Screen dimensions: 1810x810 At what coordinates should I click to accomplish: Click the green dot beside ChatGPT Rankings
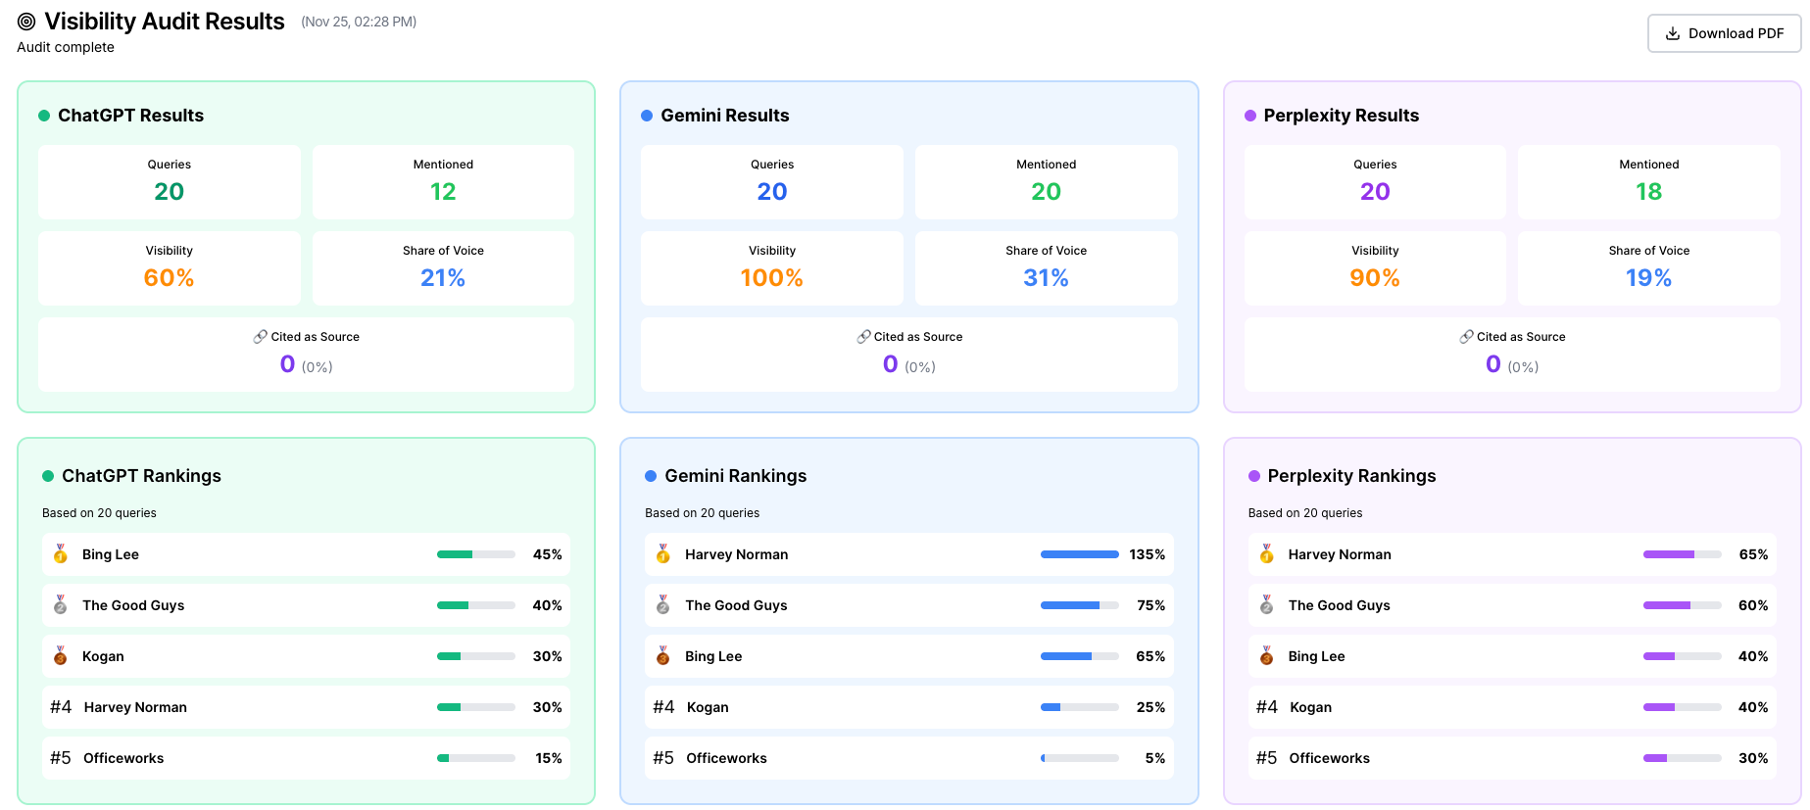48,476
